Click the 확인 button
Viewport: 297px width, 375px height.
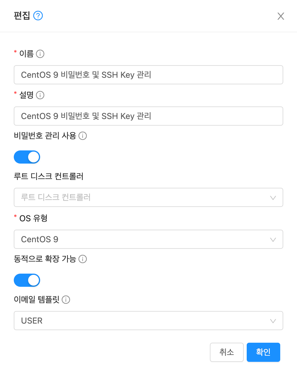click(263, 352)
